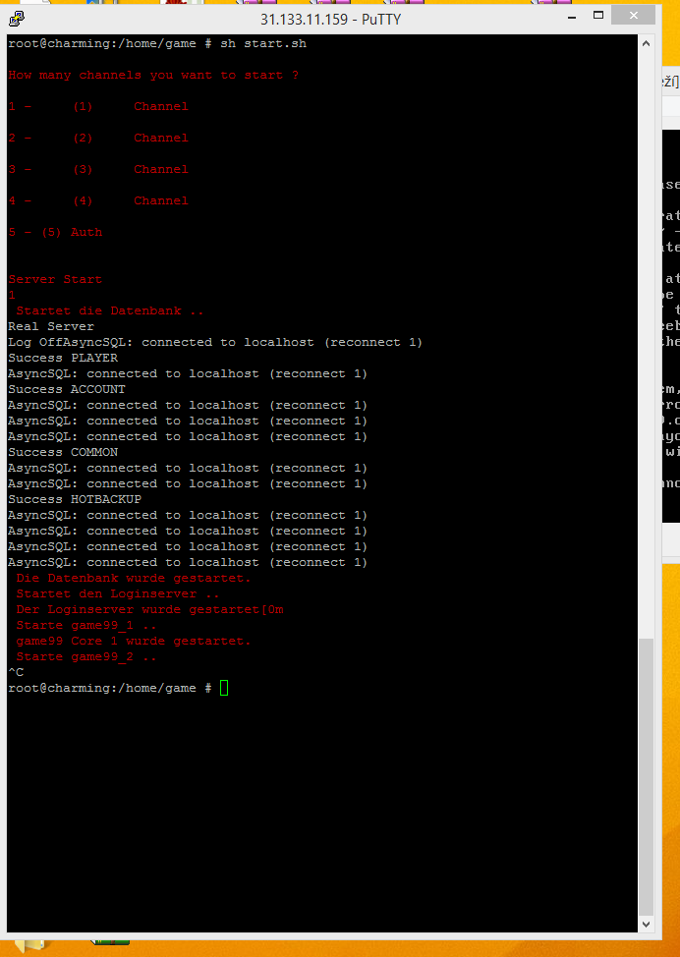Click 'Startet den Loginserver ..' line
Screen dimensions: 680x957
pos(118,593)
